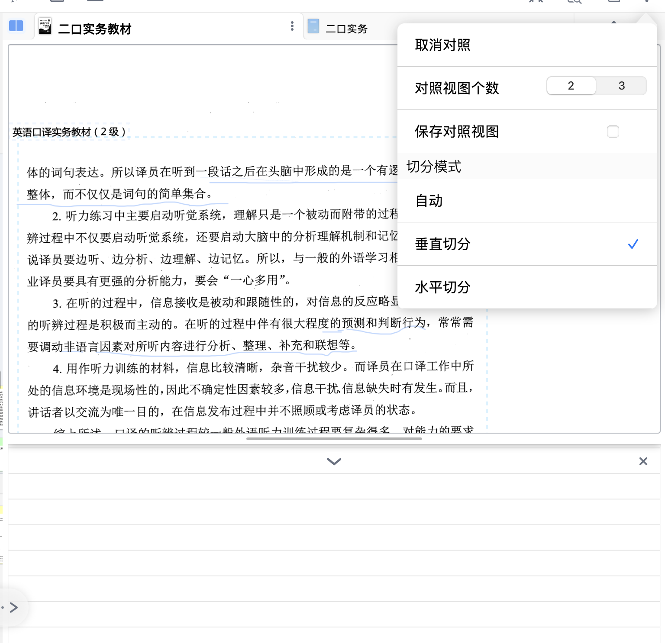Viewport: 665px width, 643px height.
Task: Select 垂直切分 split mode
Action: (x=442, y=244)
